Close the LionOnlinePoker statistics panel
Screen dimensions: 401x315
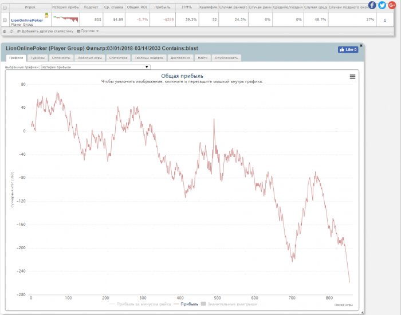pyautogui.click(x=361, y=44)
